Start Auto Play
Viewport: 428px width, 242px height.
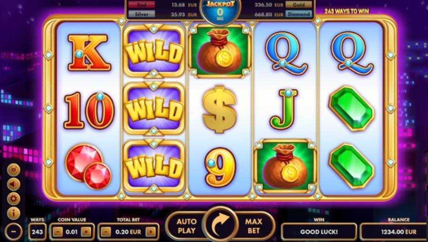click(x=186, y=226)
